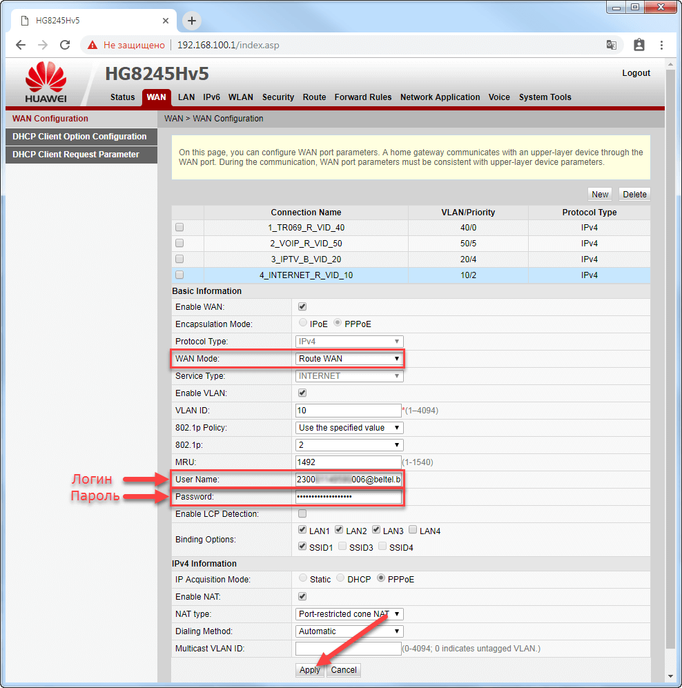
Task: Switch to the WLAN tab
Action: (240, 97)
